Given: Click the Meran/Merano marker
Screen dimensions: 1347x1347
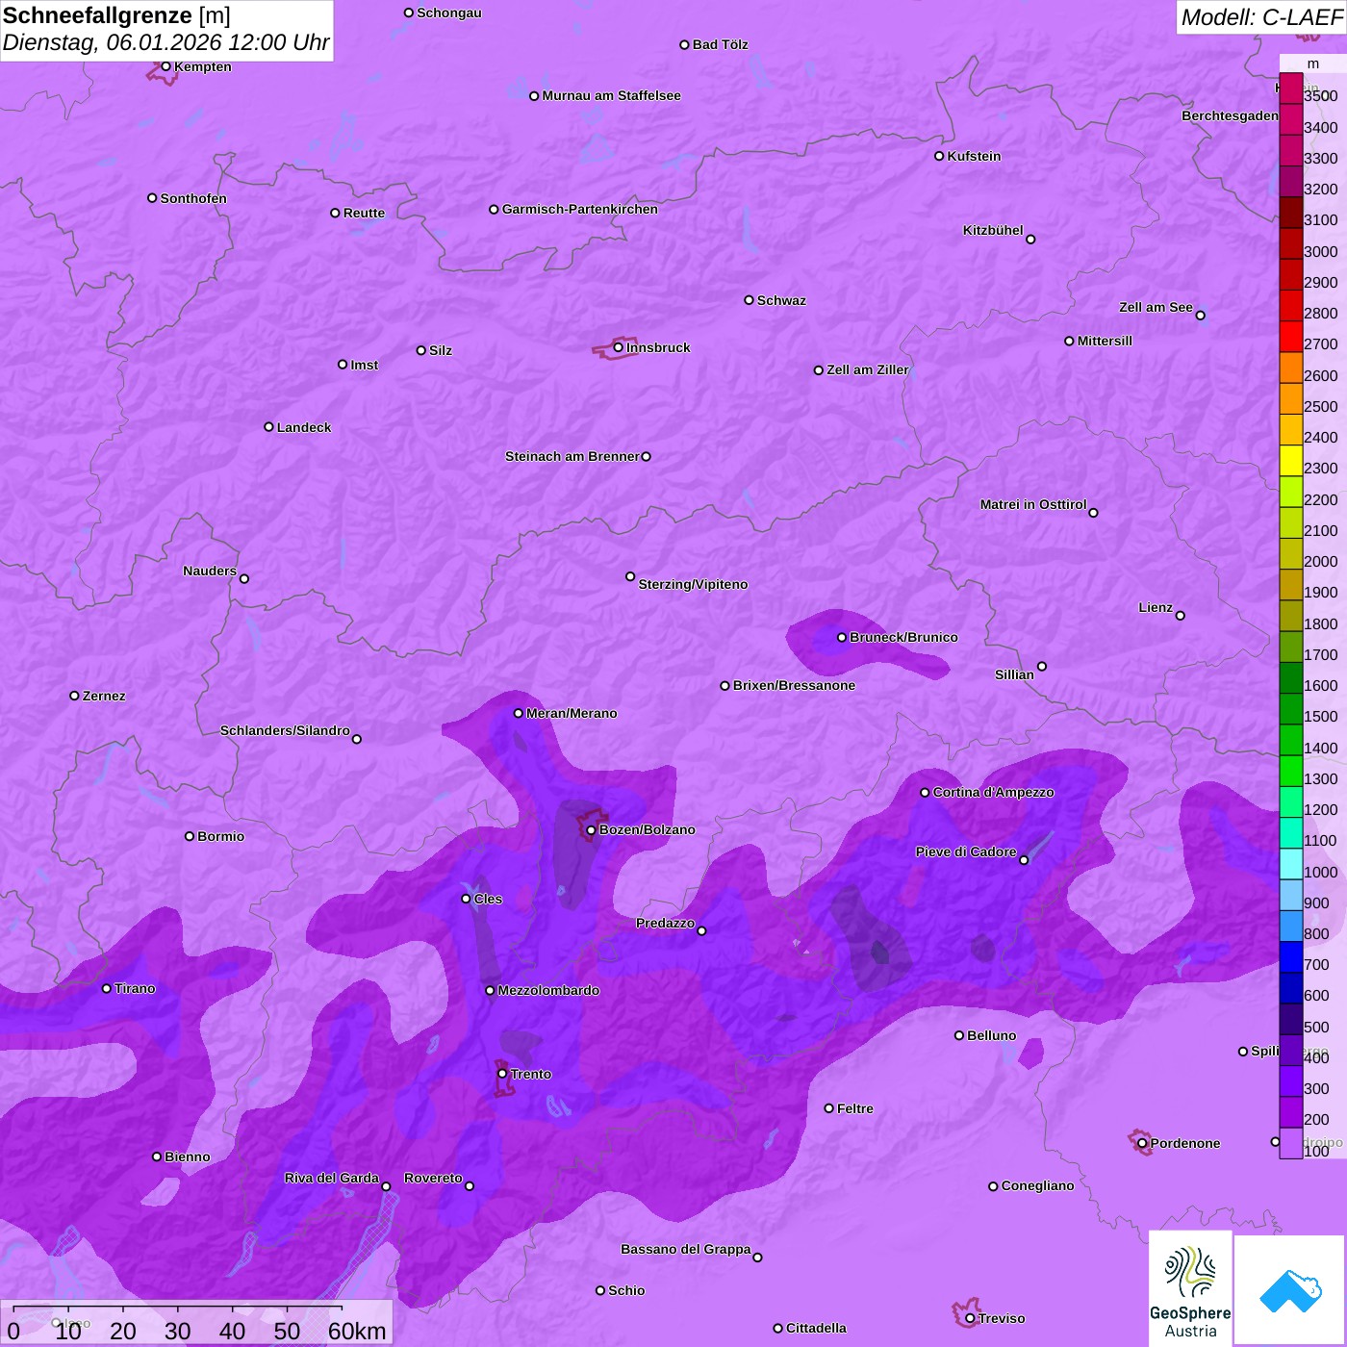Looking at the screenshot, I should [x=519, y=713].
